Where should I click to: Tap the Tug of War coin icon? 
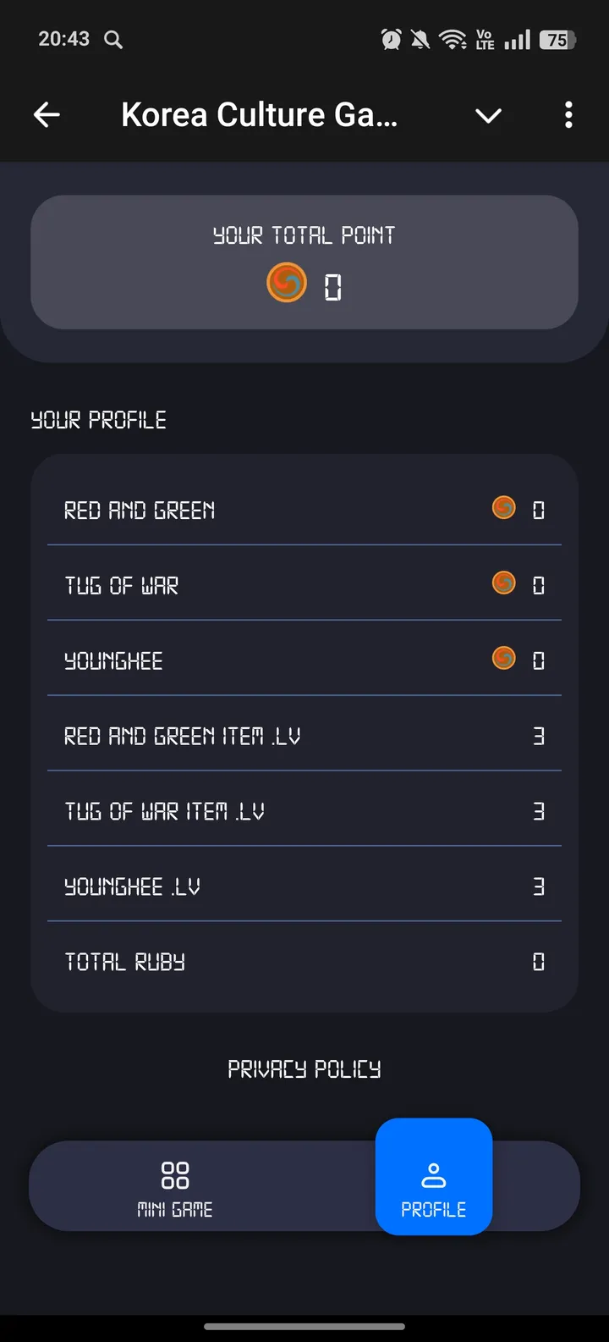click(504, 583)
